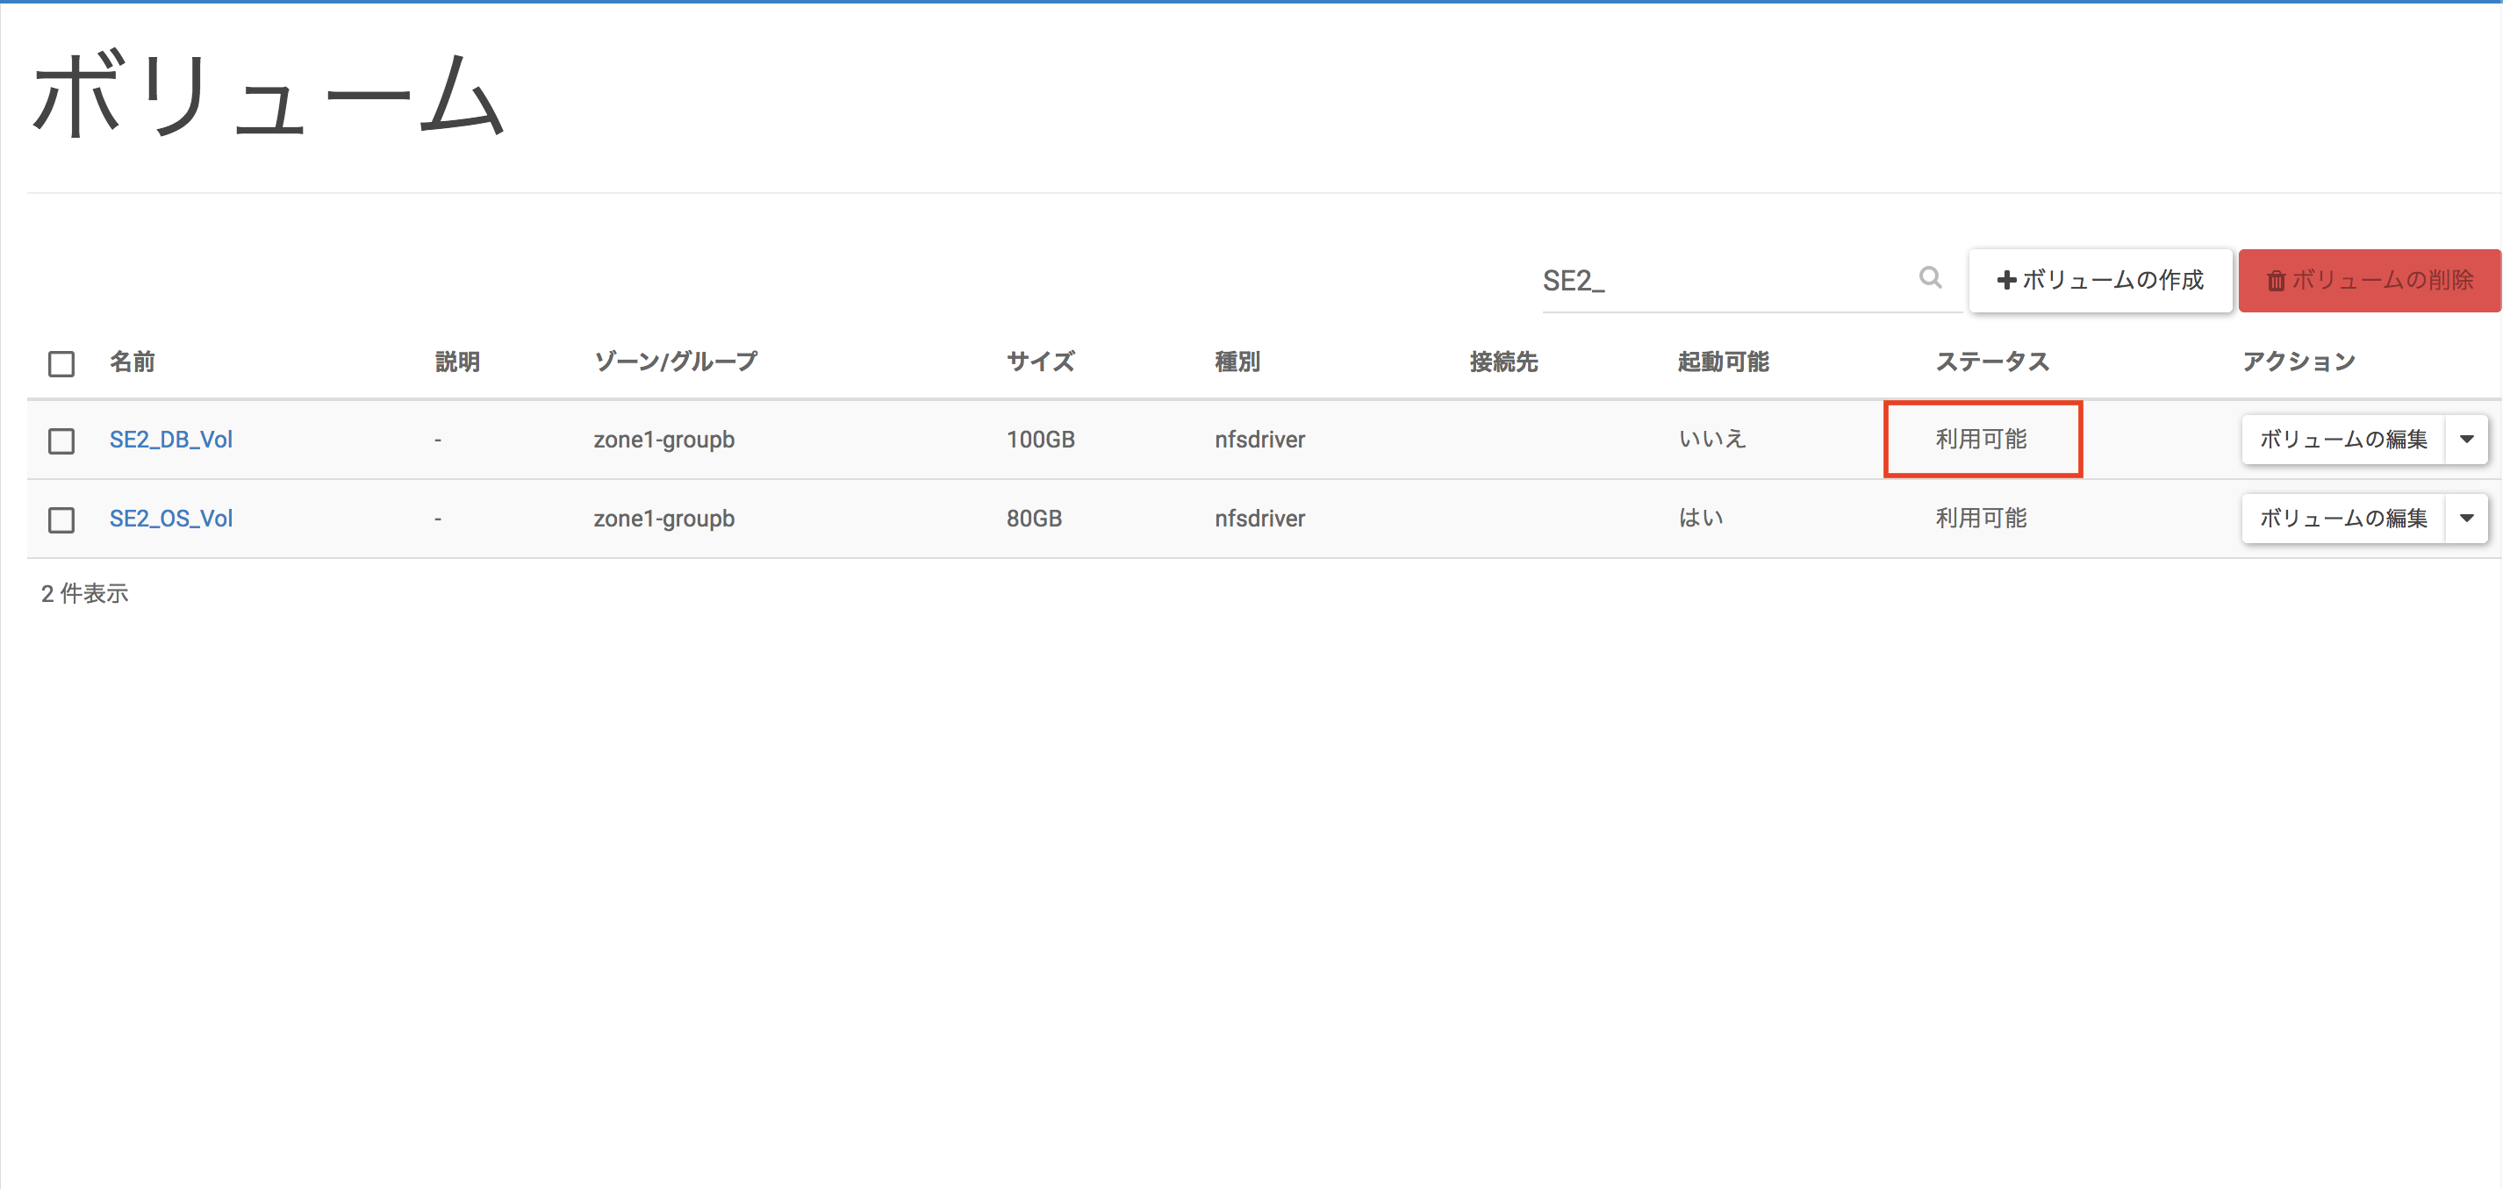The height and width of the screenshot is (1189, 2503).
Task: Open the SE2_DB_Vol volume link
Action: [171, 439]
